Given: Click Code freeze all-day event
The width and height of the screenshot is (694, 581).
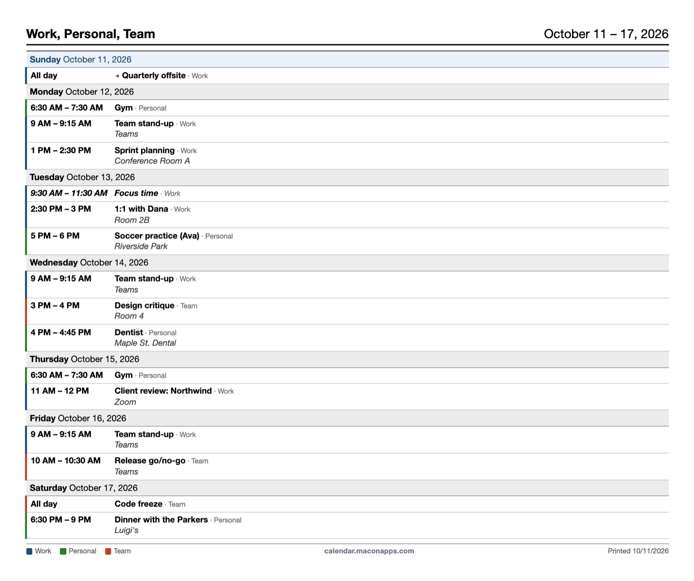Looking at the screenshot, I should tap(138, 504).
